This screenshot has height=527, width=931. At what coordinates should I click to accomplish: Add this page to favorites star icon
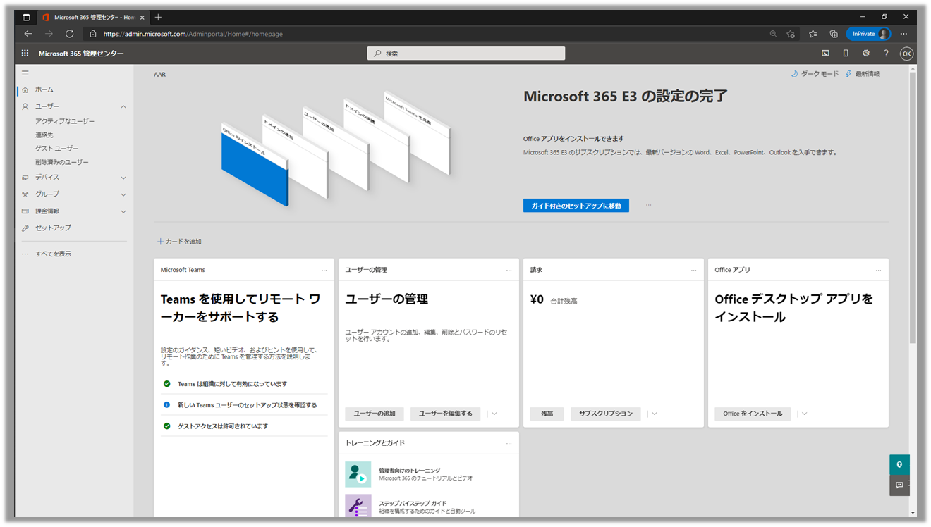(791, 34)
